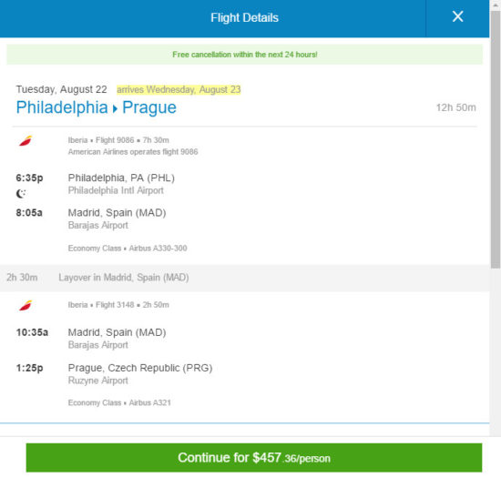The image size is (501, 478).
Task: Click the Layover in Madrid row
Action: 245,278
